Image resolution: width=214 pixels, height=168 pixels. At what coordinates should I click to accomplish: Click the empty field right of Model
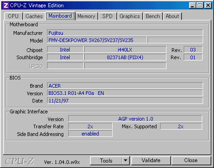tap(175, 40)
